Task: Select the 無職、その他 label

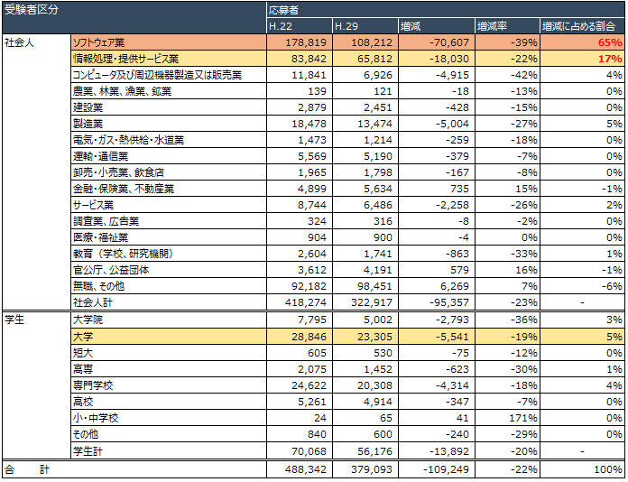Action: pos(98,286)
